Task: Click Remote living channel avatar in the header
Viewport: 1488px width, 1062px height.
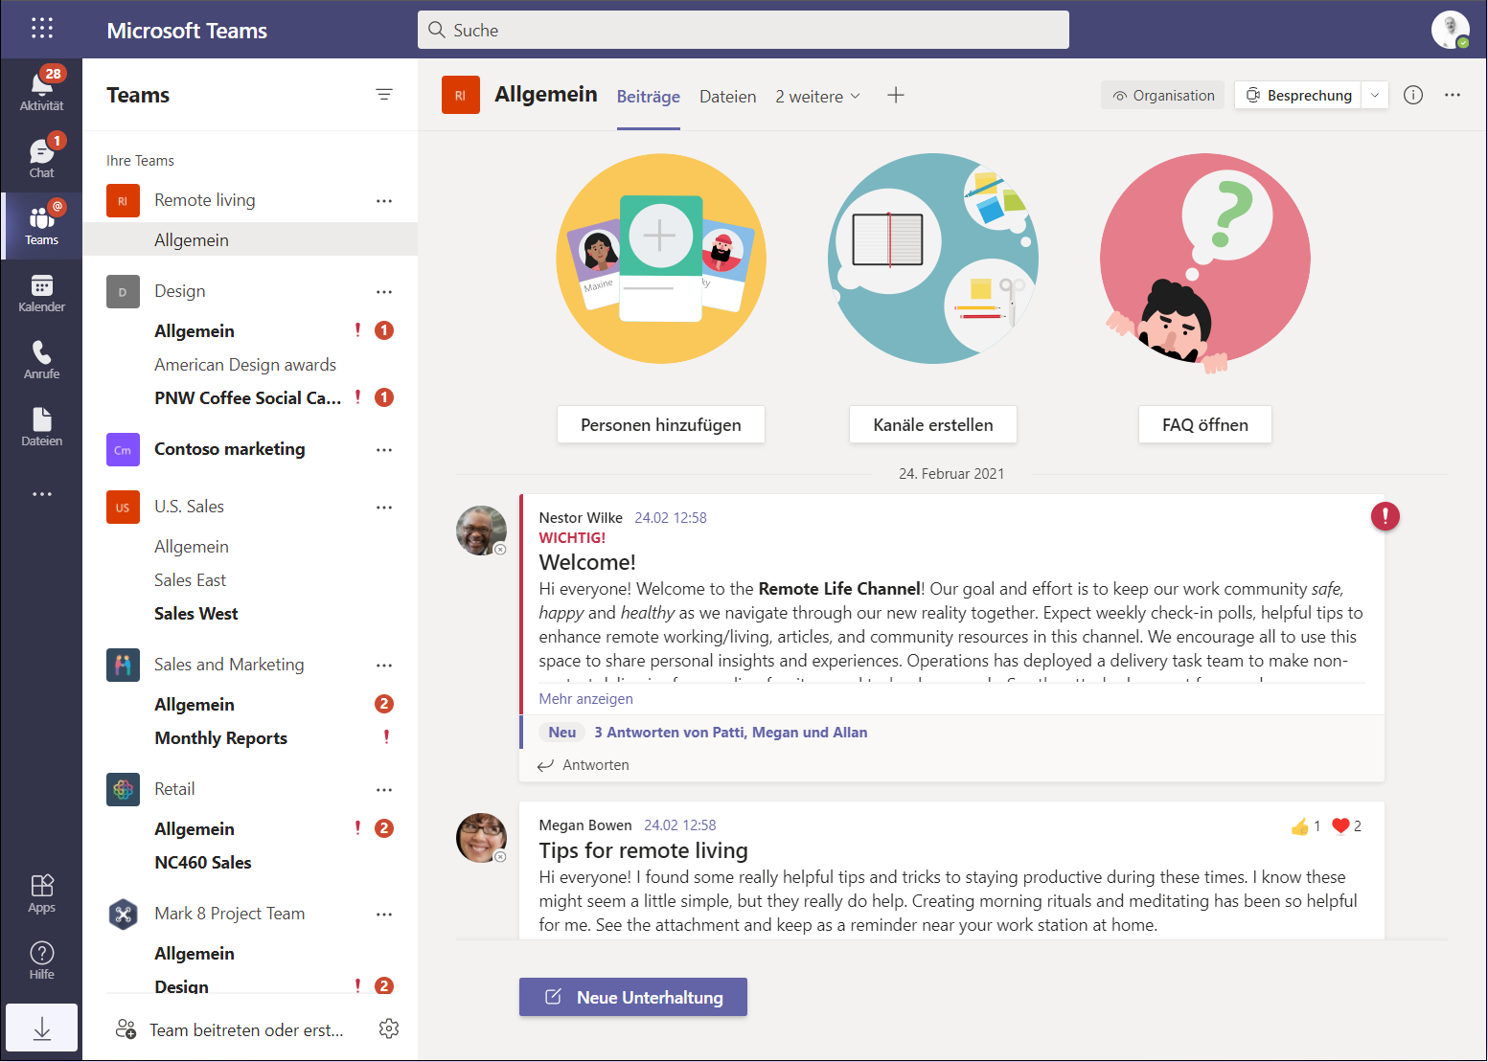Action: click(460, 95)
